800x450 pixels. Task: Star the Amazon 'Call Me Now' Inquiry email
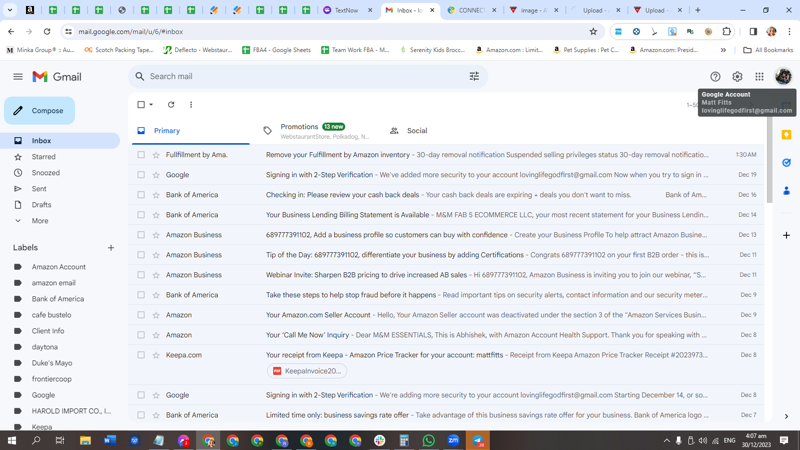[156, 335]
